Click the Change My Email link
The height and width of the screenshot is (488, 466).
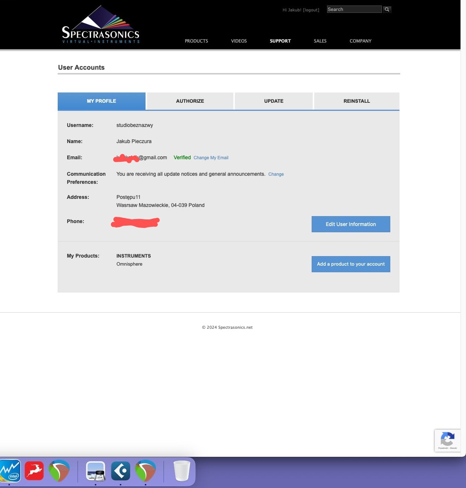(x=211, y=158)
